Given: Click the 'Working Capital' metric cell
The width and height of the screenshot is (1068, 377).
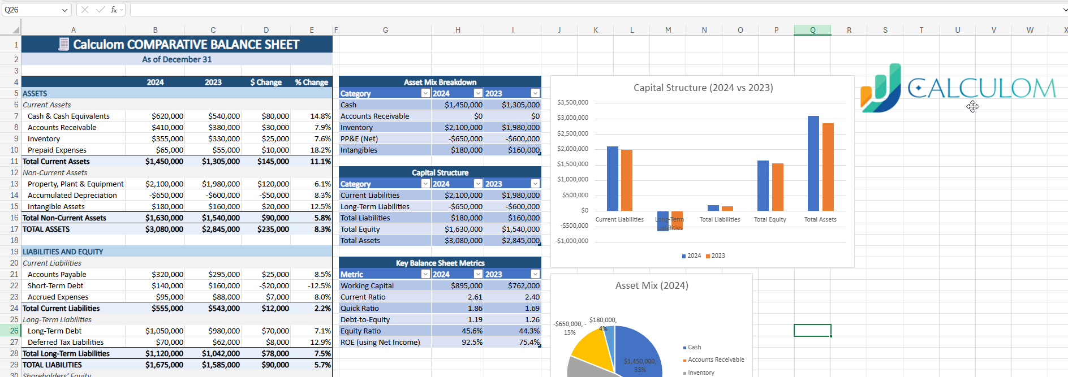Looking at the screenshot, I should (385, 285).
